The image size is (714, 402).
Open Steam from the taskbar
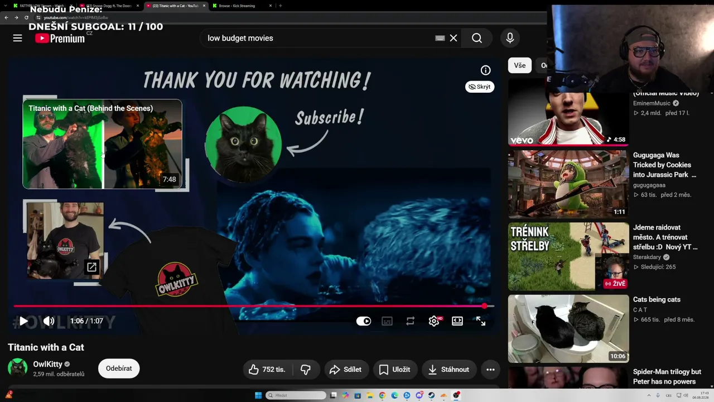point(431,395)
